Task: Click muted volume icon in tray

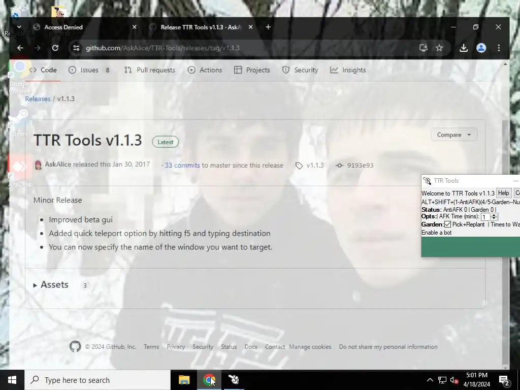Action: coord(454,380)
